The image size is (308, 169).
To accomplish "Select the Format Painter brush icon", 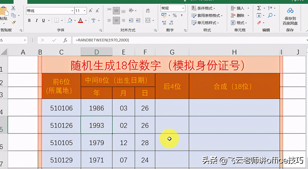I will 14,23.
